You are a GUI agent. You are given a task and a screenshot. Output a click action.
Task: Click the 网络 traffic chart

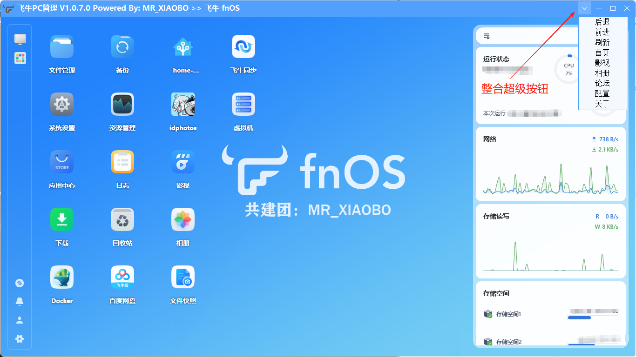[551, 179]
